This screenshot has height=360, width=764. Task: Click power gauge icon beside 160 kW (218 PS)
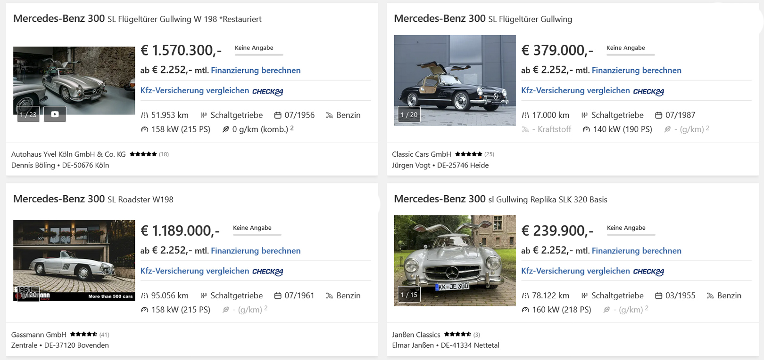(x=525, y=310)
